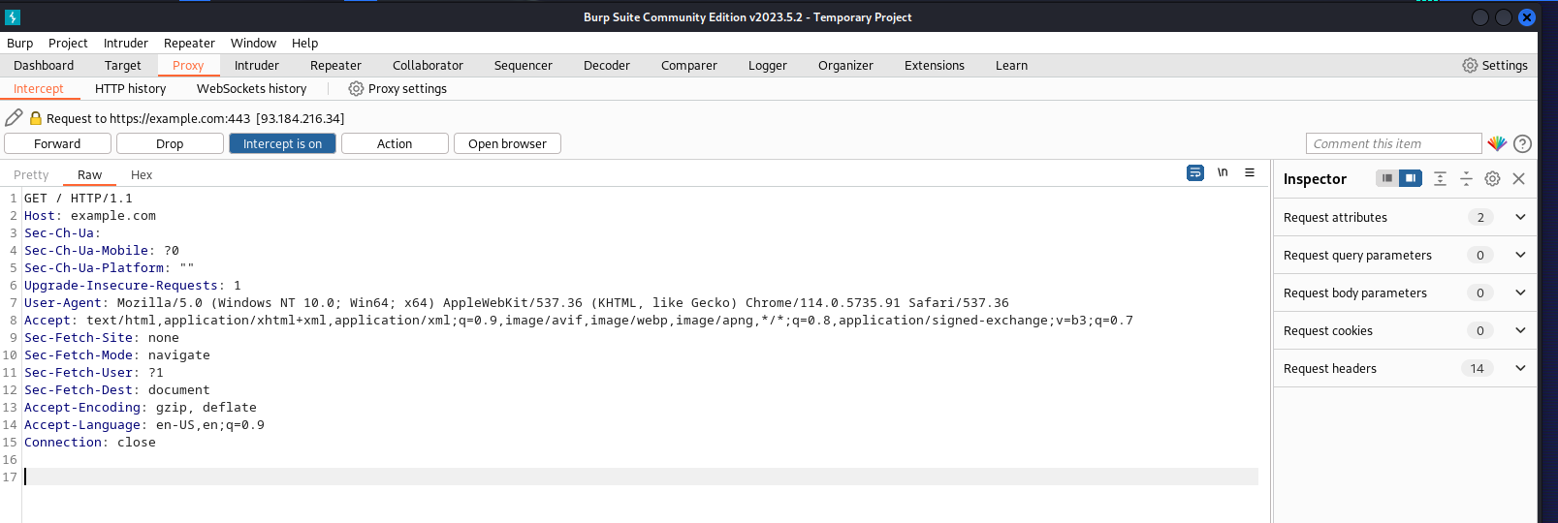Switch editor to Hex view
The image size is (1558, 523).
click(x=142, y=174)
